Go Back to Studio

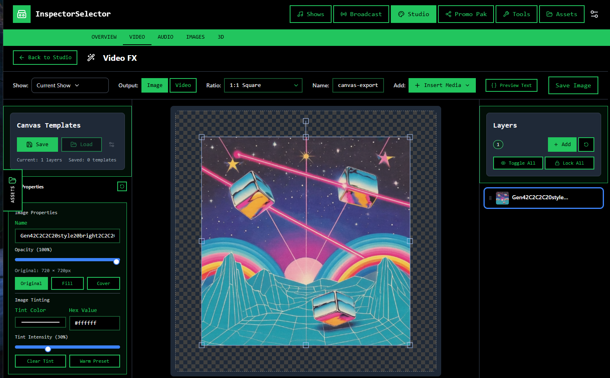45,58
